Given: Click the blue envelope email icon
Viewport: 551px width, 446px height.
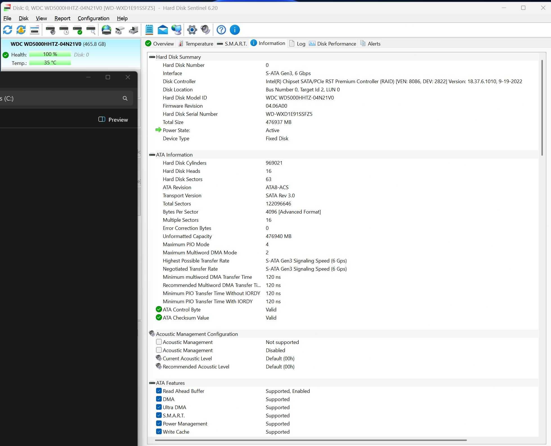Looking at the screenshot, I should pos(163,30).
